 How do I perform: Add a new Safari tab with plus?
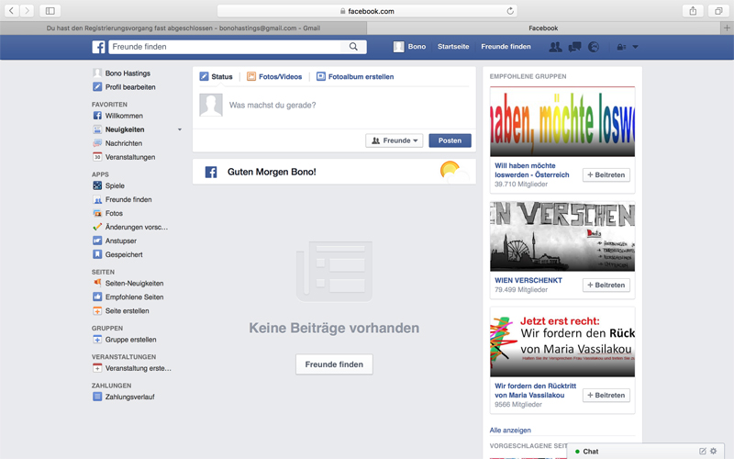coord(727,28)
